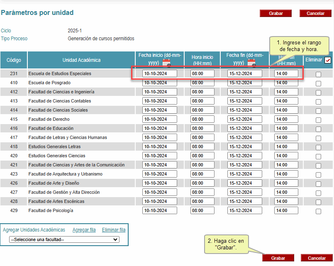334x266 pixels.
Task: Click the 'Agregar fila' link
Action: click(x=84, y=230)
